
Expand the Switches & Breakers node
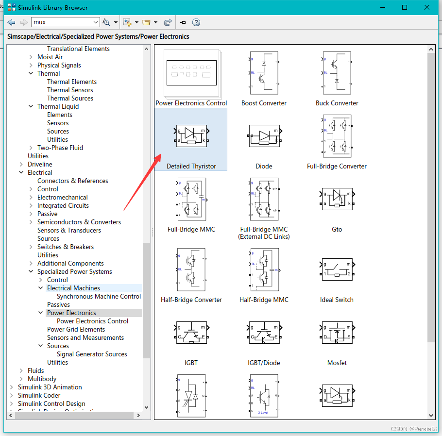(31, 247)
